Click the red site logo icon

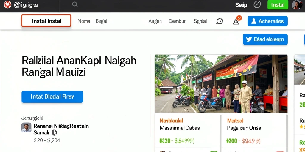click(x=7, y=5)
